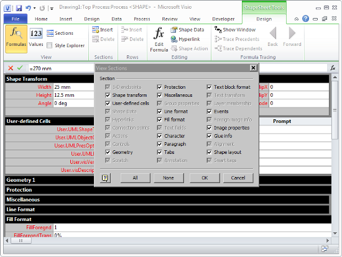
Task: Uncheck Shape transform checkbox
Action: pos(108,95)
